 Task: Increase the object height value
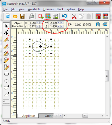[x=62, y=26]
